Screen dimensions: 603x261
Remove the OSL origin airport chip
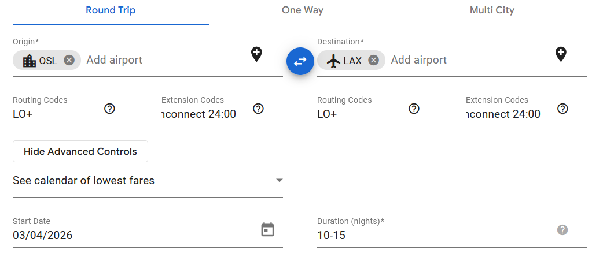(x=69, y=60)
